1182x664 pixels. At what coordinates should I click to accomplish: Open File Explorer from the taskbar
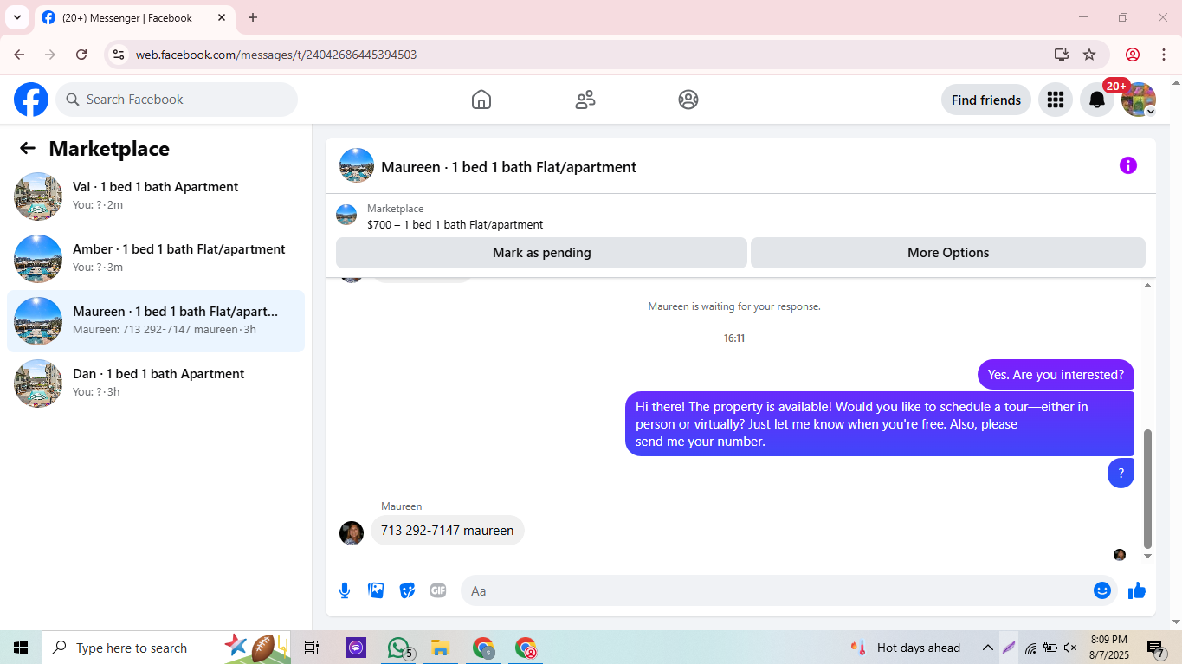[440, 648]
